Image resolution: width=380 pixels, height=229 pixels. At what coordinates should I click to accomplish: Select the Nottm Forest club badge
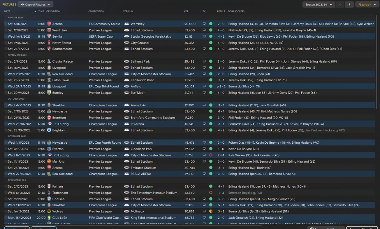(49, 43)
